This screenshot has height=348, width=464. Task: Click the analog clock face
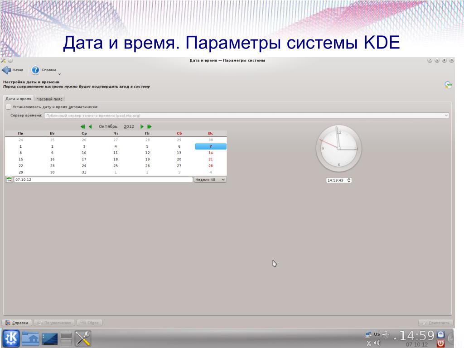coord(339,148)
